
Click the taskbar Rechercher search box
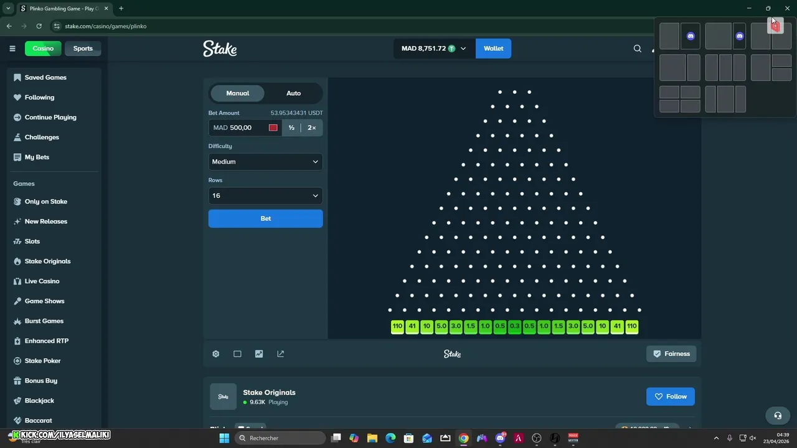click(x=280, y=438)
